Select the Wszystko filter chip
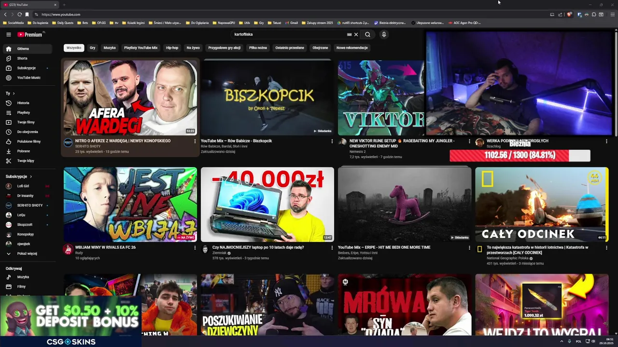This screenshot has height=347, width=618. click(x=74, y=48)
